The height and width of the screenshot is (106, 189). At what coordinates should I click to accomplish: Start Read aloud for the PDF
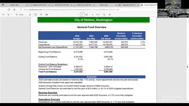41,15
